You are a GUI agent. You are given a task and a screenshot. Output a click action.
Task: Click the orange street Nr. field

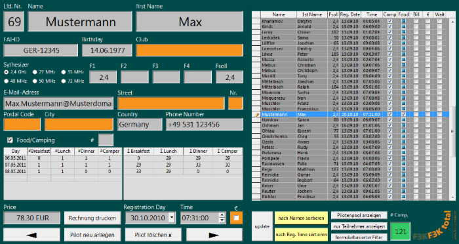(x=235, y=103)
